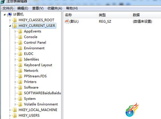The image size is (161, 119).
Task: Open the 收藏夹(A) menu
Action: click(x=55, y=8)
